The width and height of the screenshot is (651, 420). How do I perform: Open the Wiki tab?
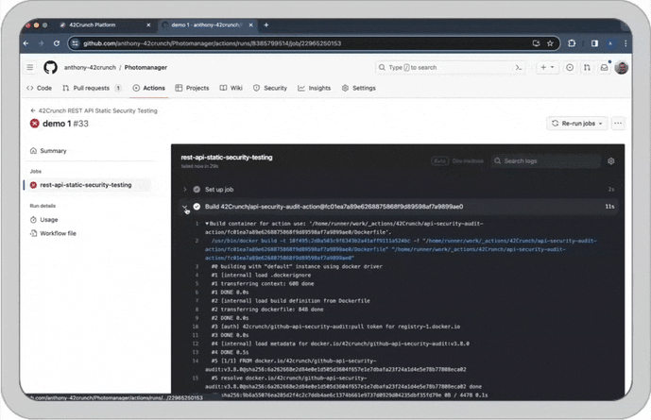click(231, 88)
